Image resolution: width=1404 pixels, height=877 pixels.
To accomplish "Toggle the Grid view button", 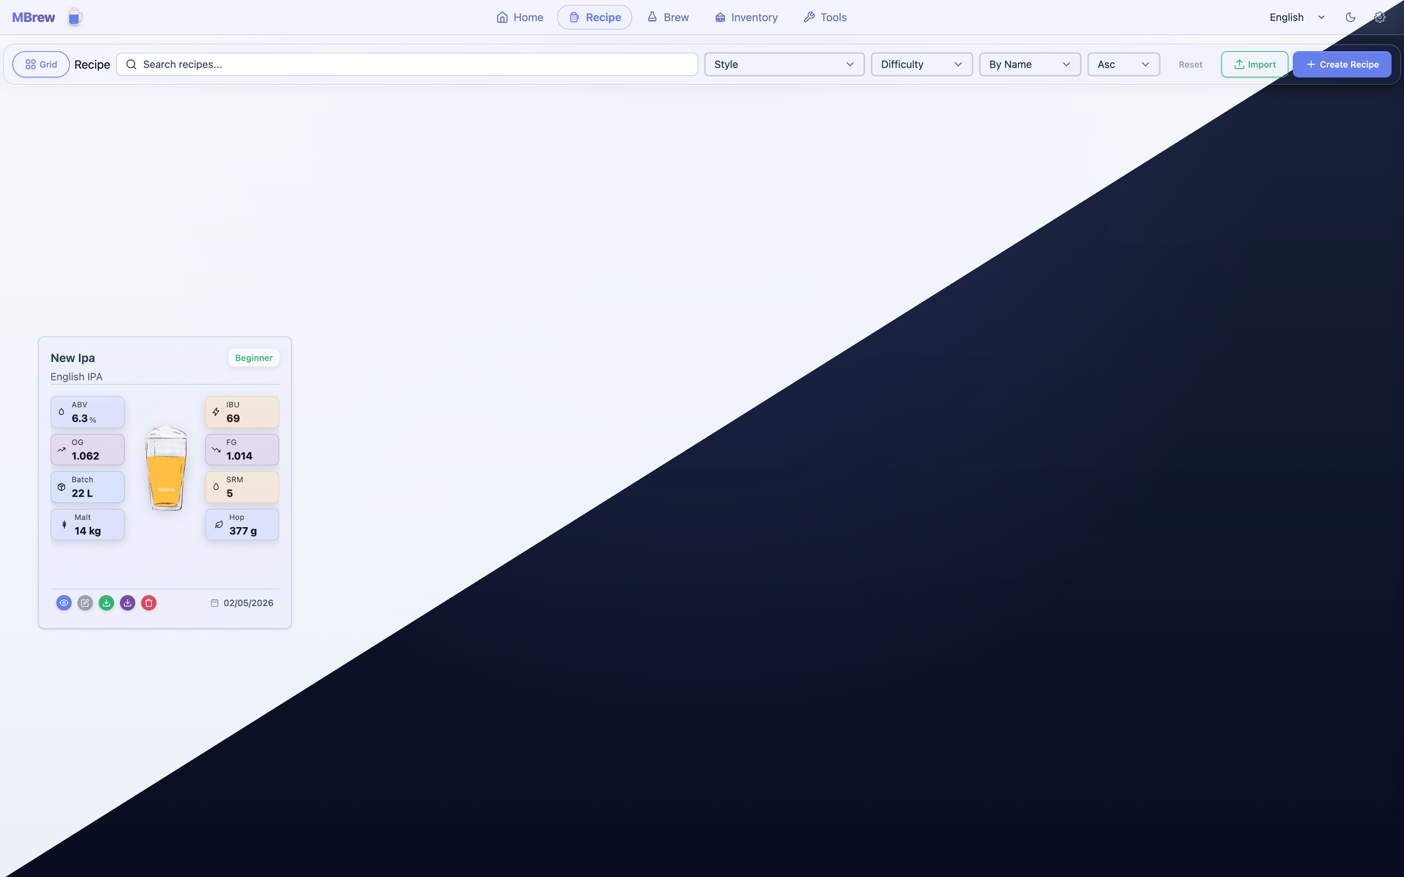I will point(40,64).
